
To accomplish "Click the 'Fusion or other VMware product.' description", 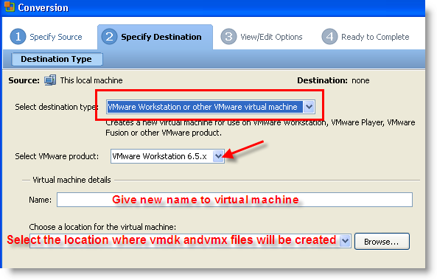I will [164, 133].
